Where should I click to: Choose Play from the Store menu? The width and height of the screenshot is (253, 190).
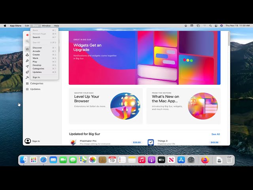click(44, 62)
